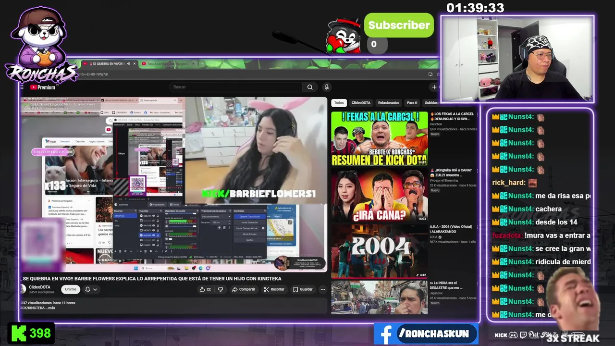The height and width of the screenshot is (346, 615).
Task: Click 'LOS FEKAS A LA C4RCEL' video title
Action: click(452, 116)
